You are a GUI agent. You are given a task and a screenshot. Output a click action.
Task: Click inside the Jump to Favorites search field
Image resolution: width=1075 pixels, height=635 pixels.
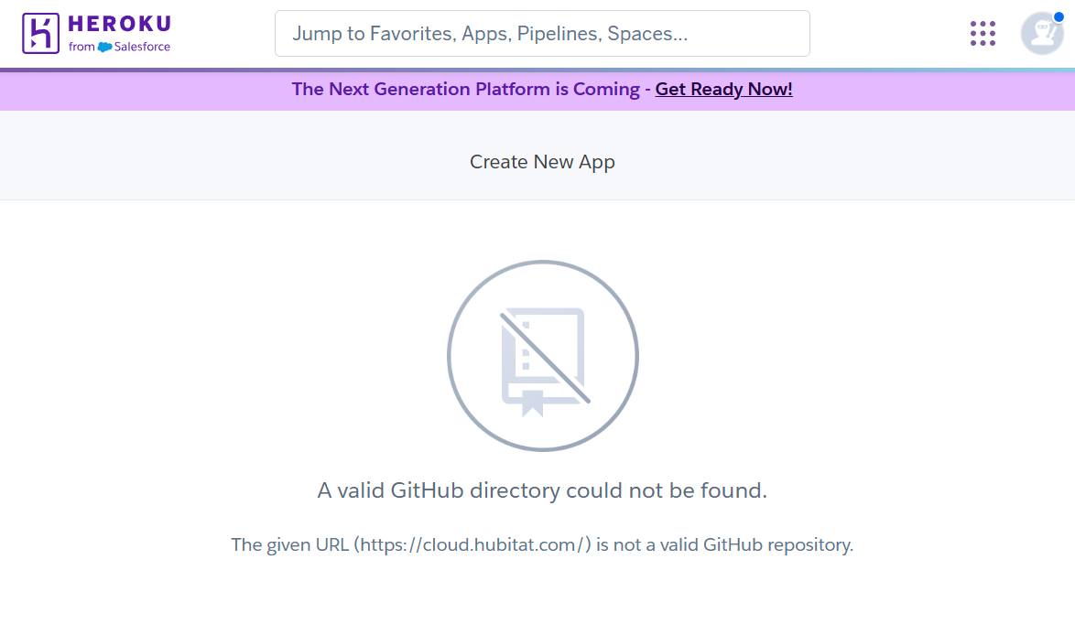click(542, 33)
